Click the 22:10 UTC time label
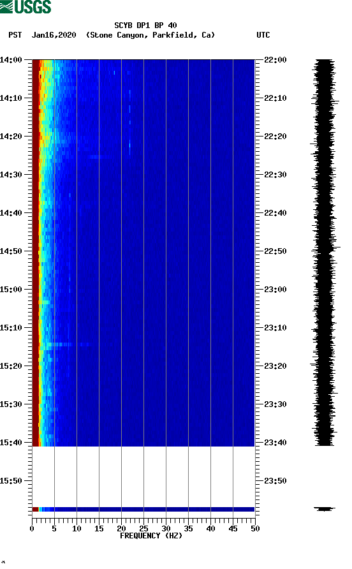The width and height of the screenshot is (352, 569). 275,98
